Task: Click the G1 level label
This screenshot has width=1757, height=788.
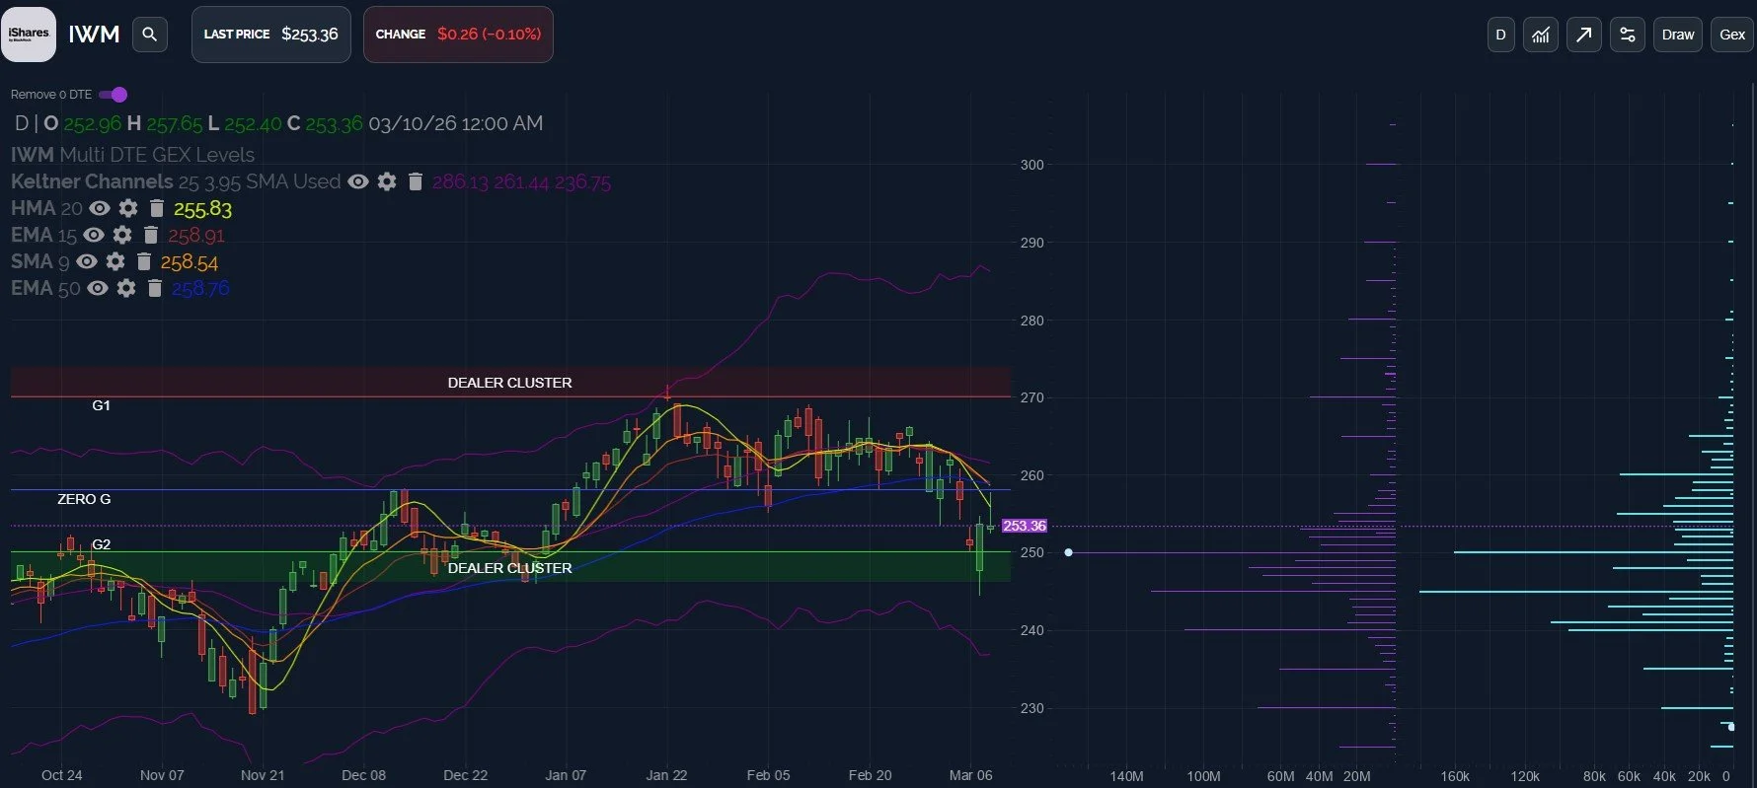Action: 101,405
